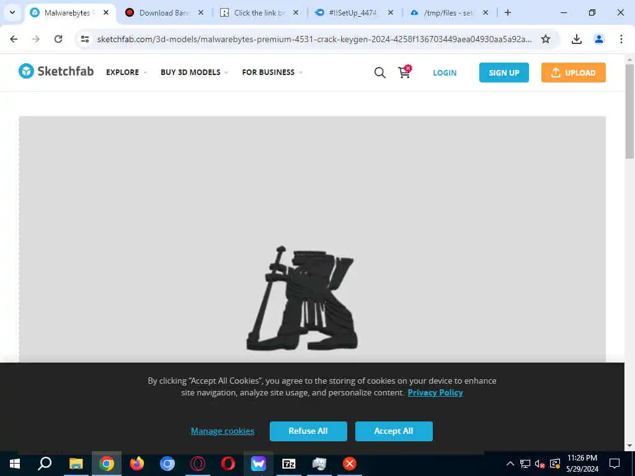Open the shopping cart icon
The width and height of the screenshot is (635, 476).
click(x=404, y=72)
